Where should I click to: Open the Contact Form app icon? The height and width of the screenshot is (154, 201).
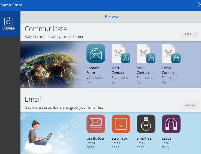click(96, 53)
